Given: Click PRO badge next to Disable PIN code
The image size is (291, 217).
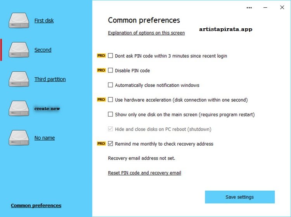Looking at the screenshot, I should pyautogui.click(x=101, y=71).
